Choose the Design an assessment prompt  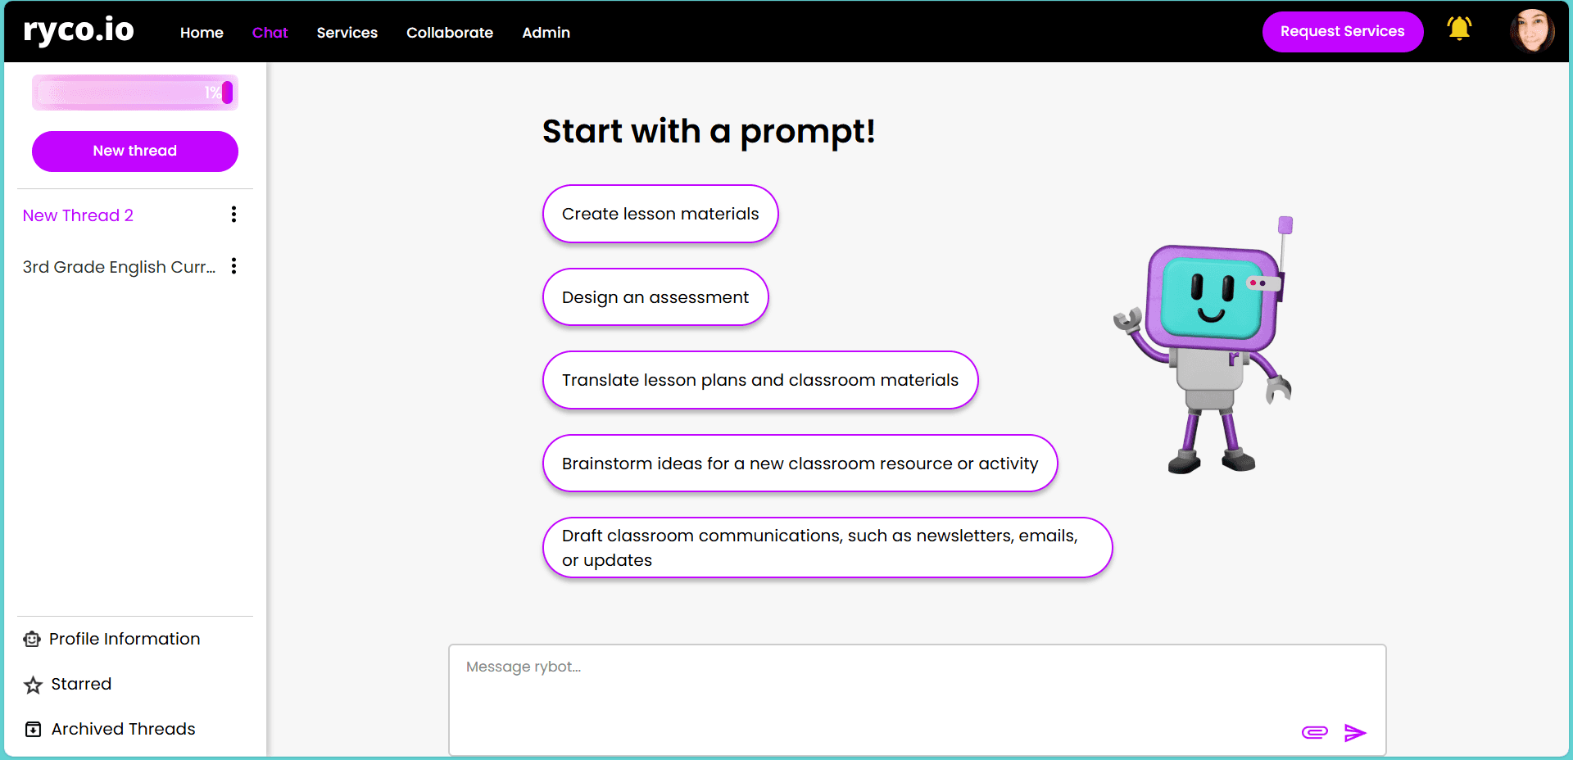655,297
